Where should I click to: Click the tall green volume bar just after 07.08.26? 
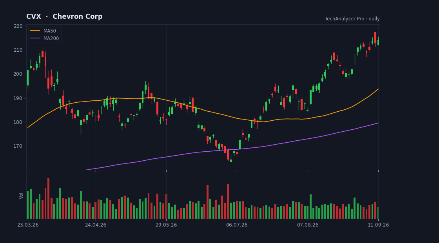pos(310,207)
